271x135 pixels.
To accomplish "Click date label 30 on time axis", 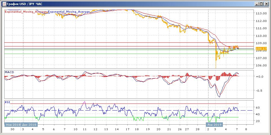I will click(x=13, y=129).
